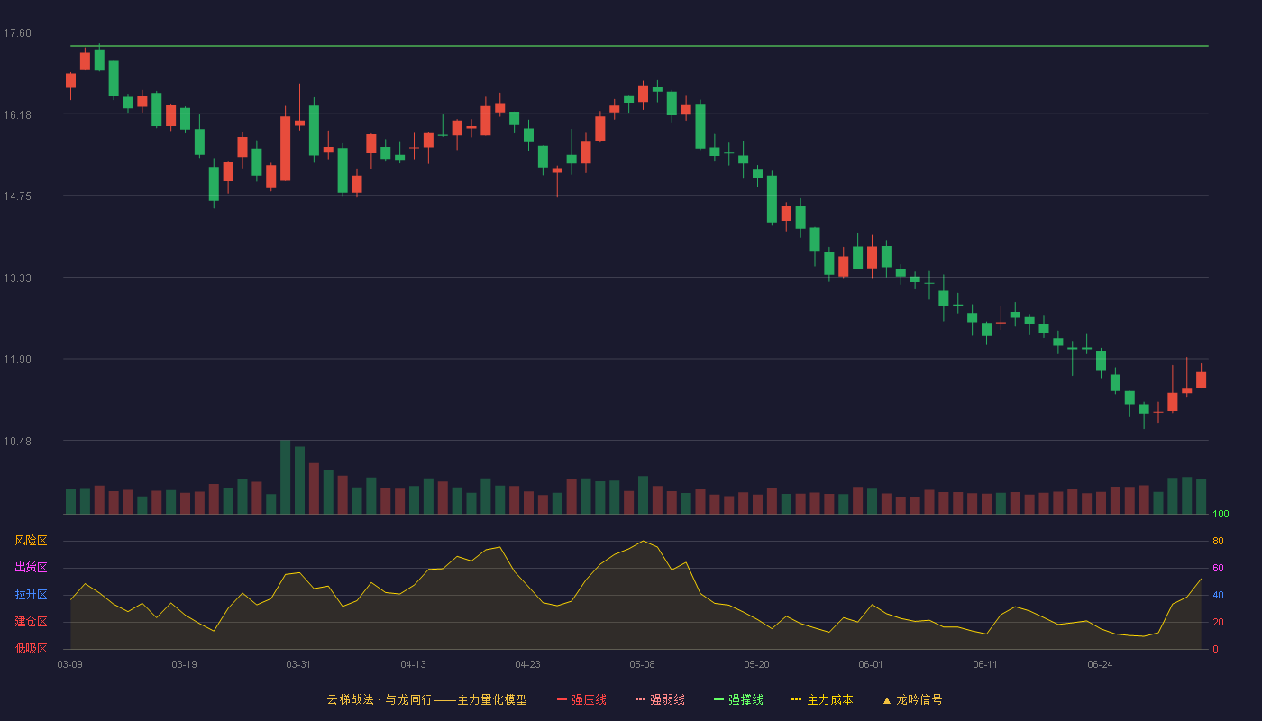Click the 拉升区 zone label
Viewport: 1262px width, 721px height.
tap(31, 595)
